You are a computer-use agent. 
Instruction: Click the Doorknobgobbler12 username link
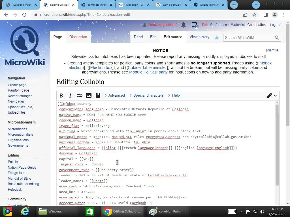tap(163, 25)
